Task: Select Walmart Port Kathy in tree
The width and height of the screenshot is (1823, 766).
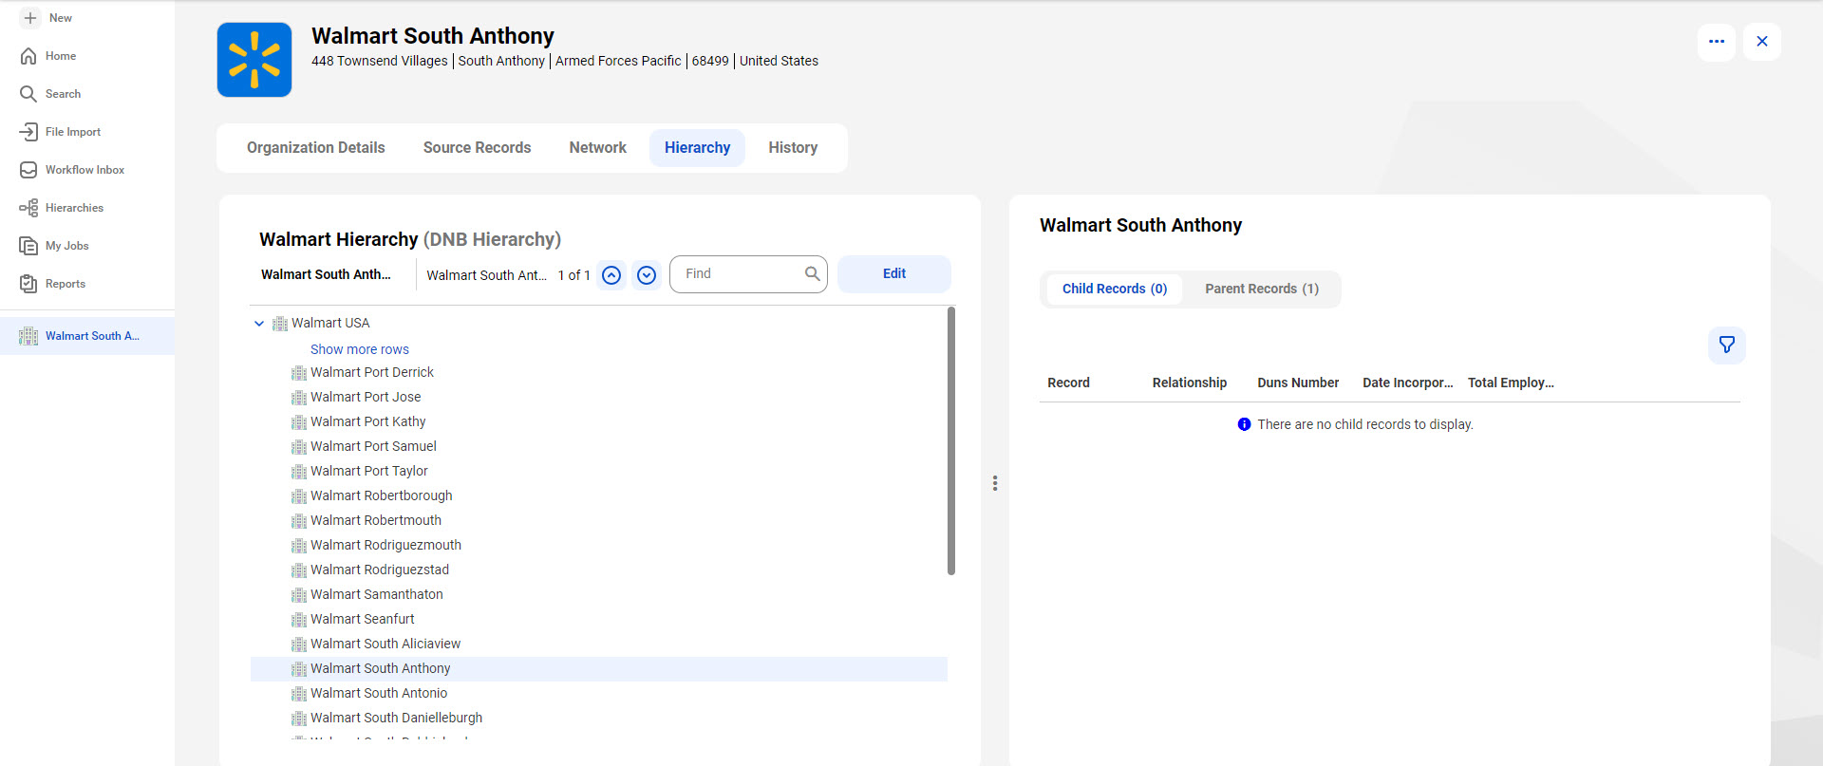Action: pos(368,422)
